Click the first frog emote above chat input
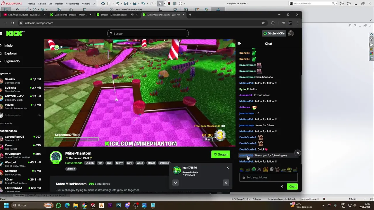The width and height of the screenshot is (374, 210). tap(242, 169)
